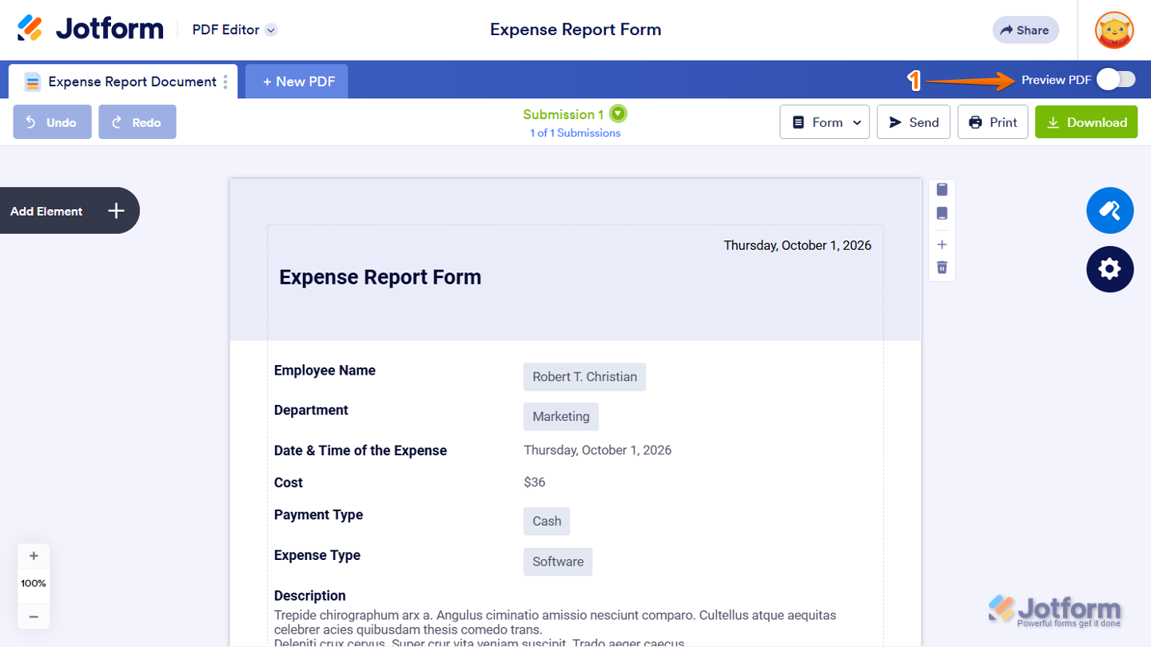The width and height of the screenshot is (1151, 647).
Task: Select the first page layout icon
Action: pos(942,189)
